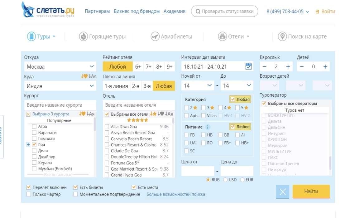
Task: Decrease children count with minus button
Action: coord(302,66)
